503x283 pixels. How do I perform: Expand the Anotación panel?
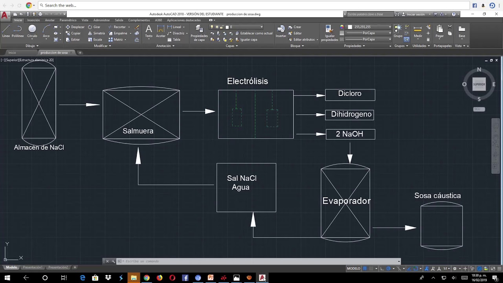[165, 46]
